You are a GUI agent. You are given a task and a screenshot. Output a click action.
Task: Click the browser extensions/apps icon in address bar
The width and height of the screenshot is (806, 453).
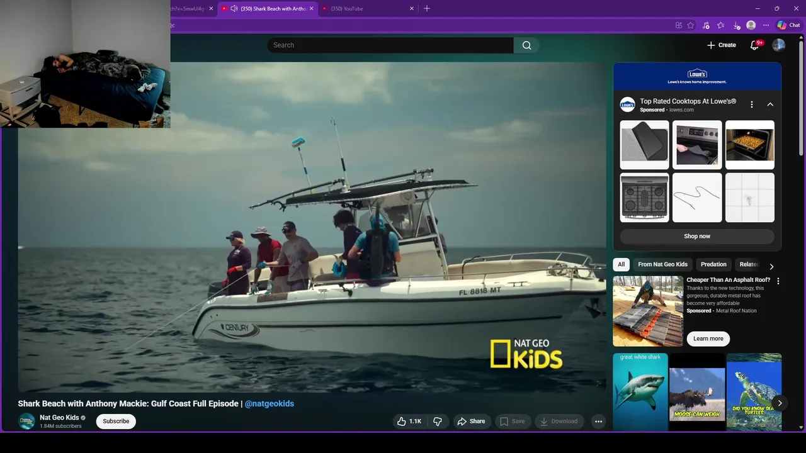pyautogui.click(x=679, y=25)
